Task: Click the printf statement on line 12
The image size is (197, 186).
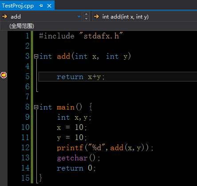Action: pyautogui.click(x=105, y=148)
